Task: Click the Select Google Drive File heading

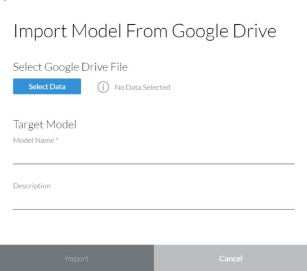Action: [x=70, y=67]
